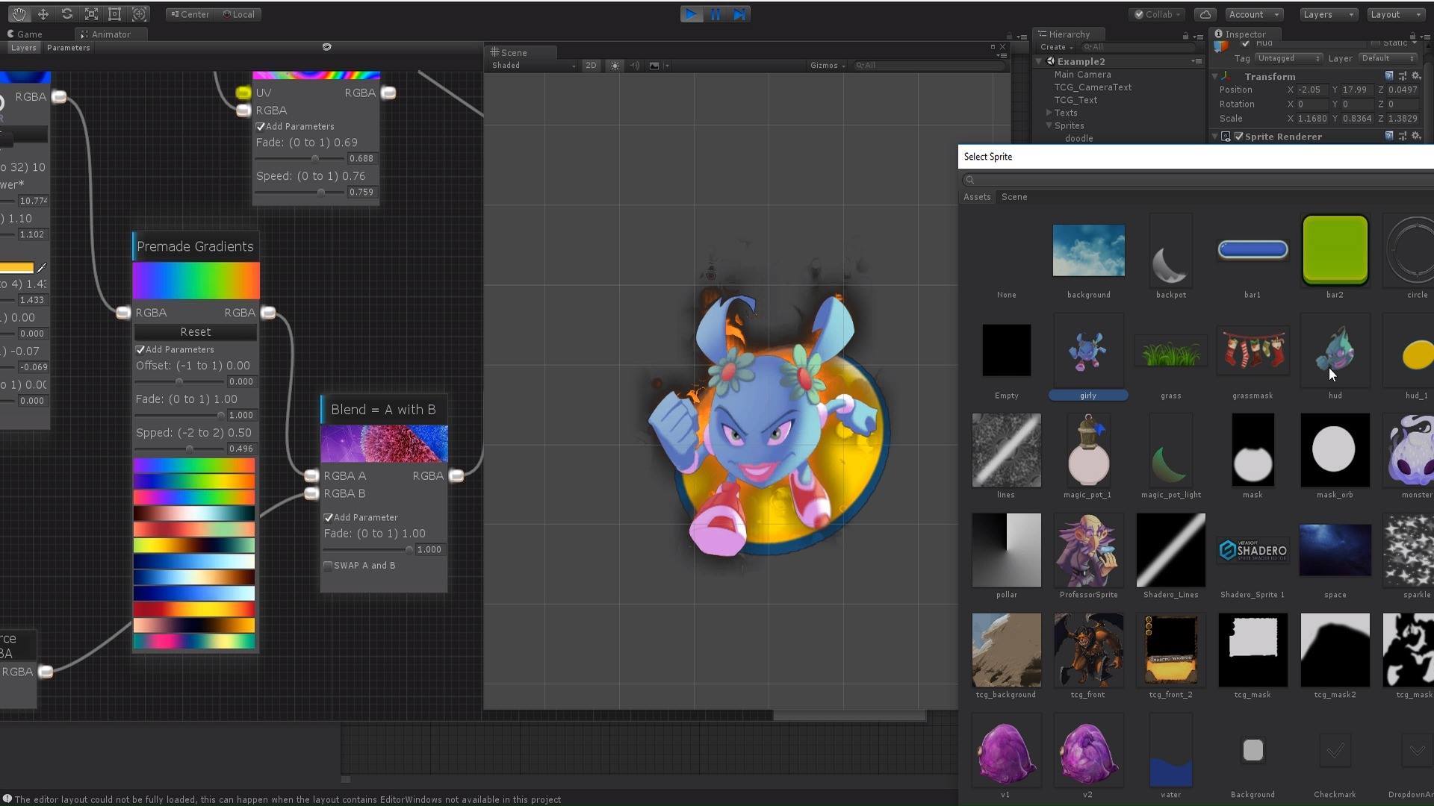Viewport: 1434px width, 806px height.
Task: Open the Layers dropdown in top bar
Action: tap(1329, 14)
